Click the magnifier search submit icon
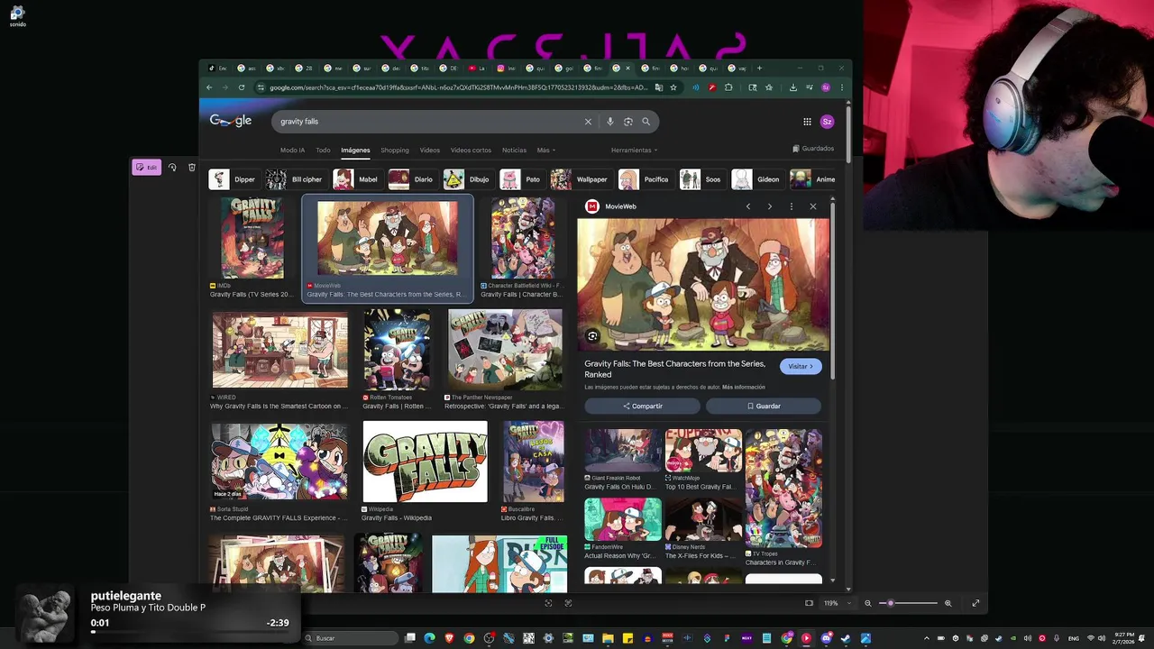1154x649 pixels. tap(646, 122)
